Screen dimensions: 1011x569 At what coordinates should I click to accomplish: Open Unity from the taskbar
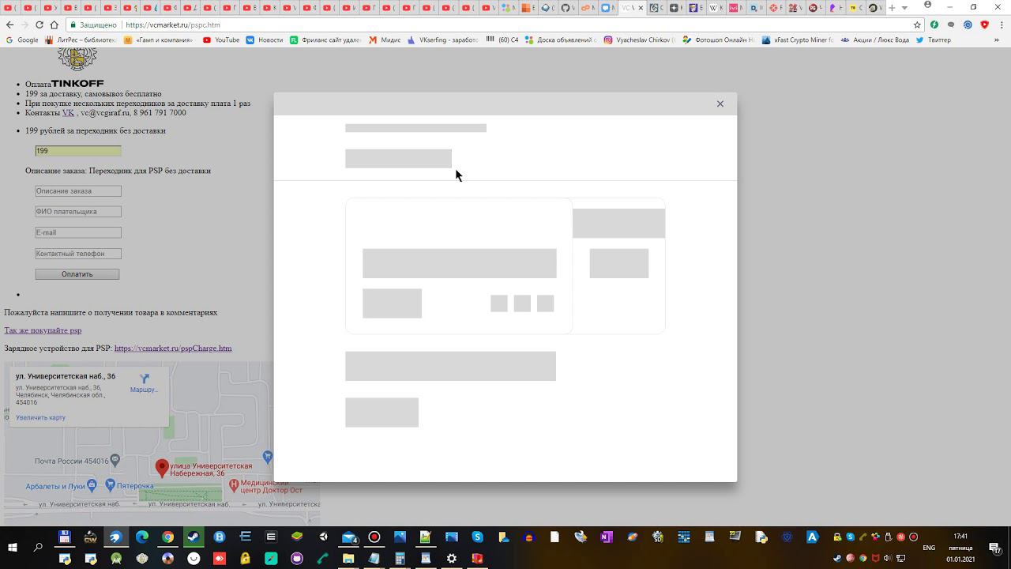coord(322,537)
